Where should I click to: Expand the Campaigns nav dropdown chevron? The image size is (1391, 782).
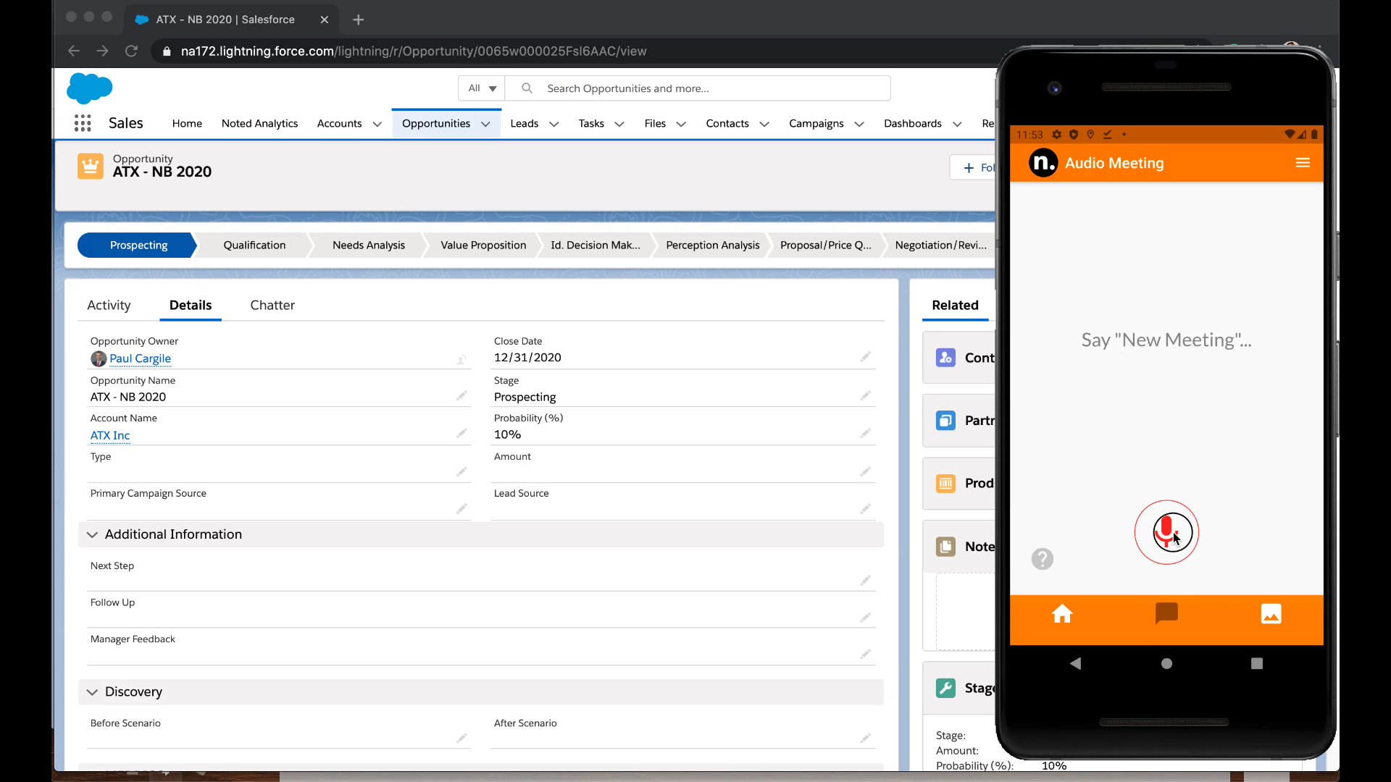859,124
